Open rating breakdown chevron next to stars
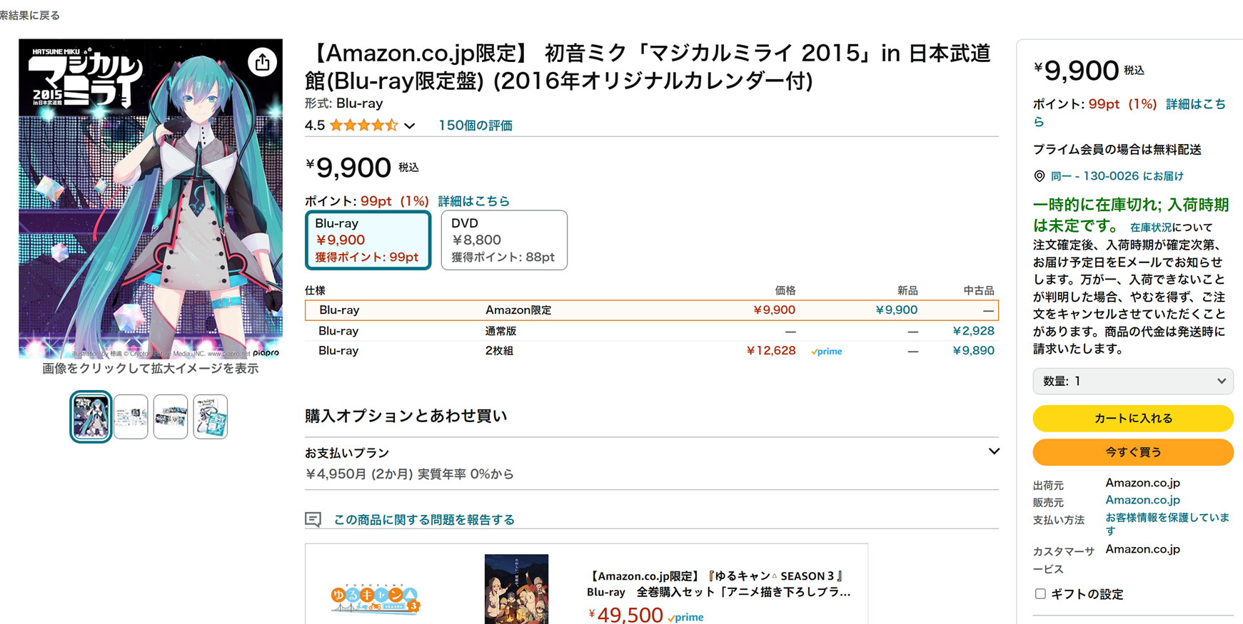This screenshot has height=624, width=1243. tap(410, 126)
